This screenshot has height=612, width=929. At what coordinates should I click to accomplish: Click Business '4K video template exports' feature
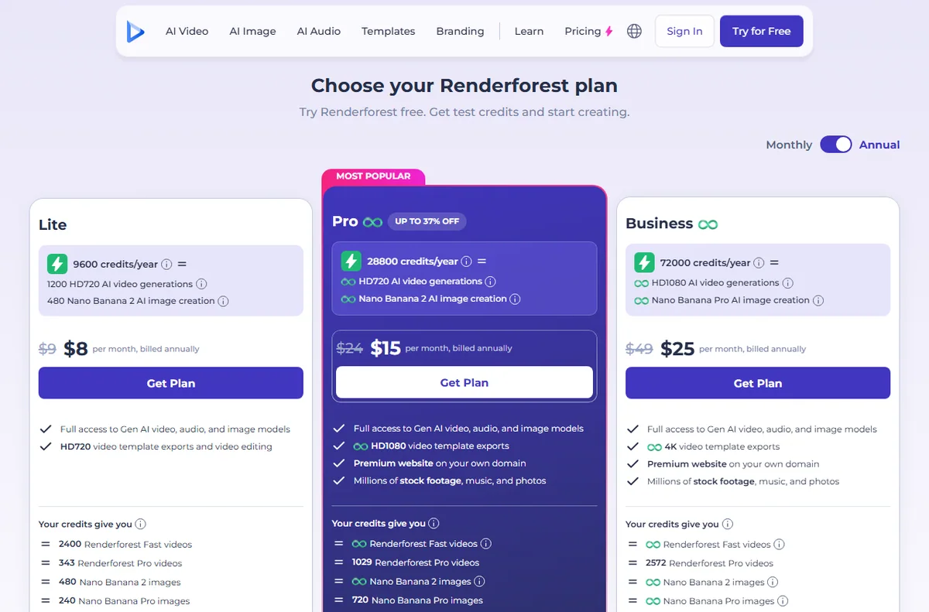(713, 446)
